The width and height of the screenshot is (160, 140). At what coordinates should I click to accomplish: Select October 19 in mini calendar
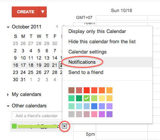click(39, 65)
